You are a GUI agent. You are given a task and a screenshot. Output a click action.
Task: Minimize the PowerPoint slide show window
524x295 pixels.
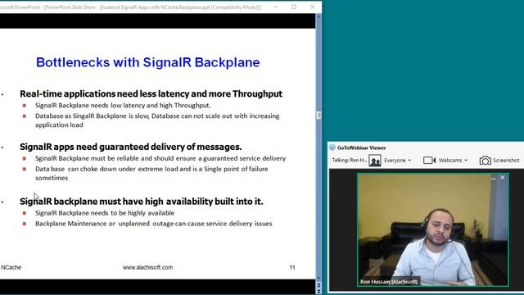click(275, 7)
